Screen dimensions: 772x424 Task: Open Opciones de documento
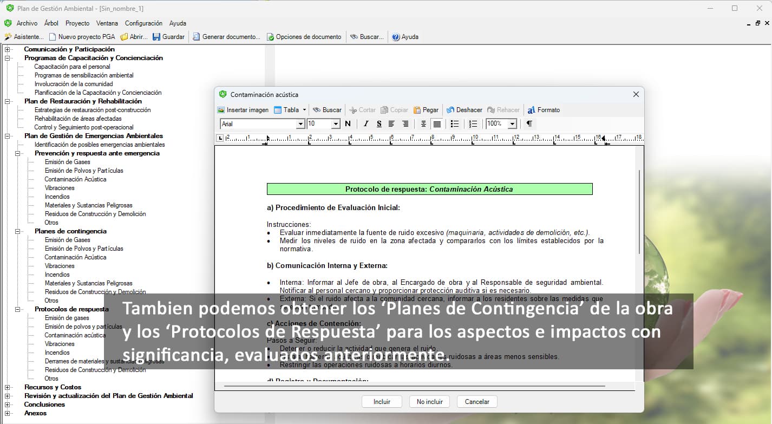pyautogui.click(x=304, y=37)
